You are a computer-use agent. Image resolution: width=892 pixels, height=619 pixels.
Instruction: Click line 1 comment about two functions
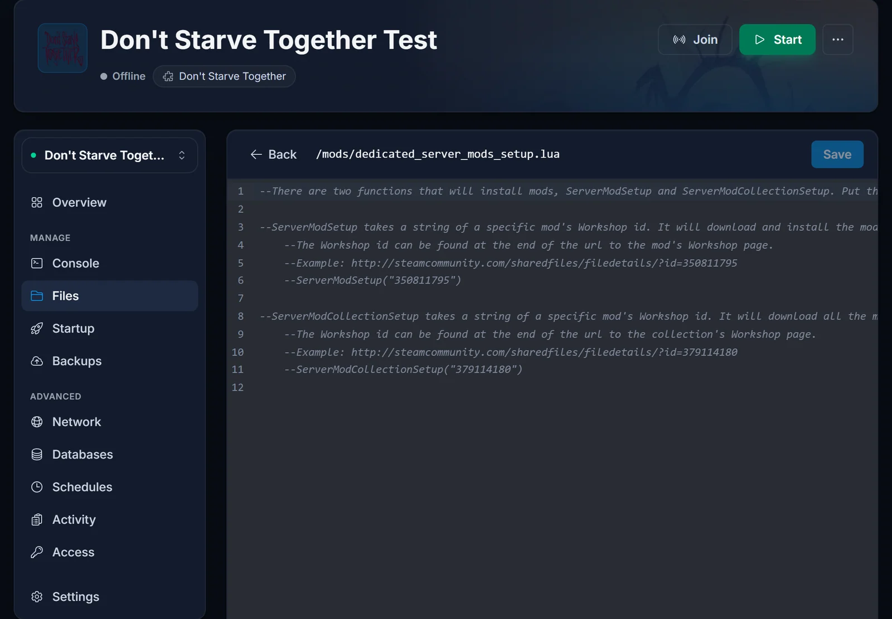569,191
